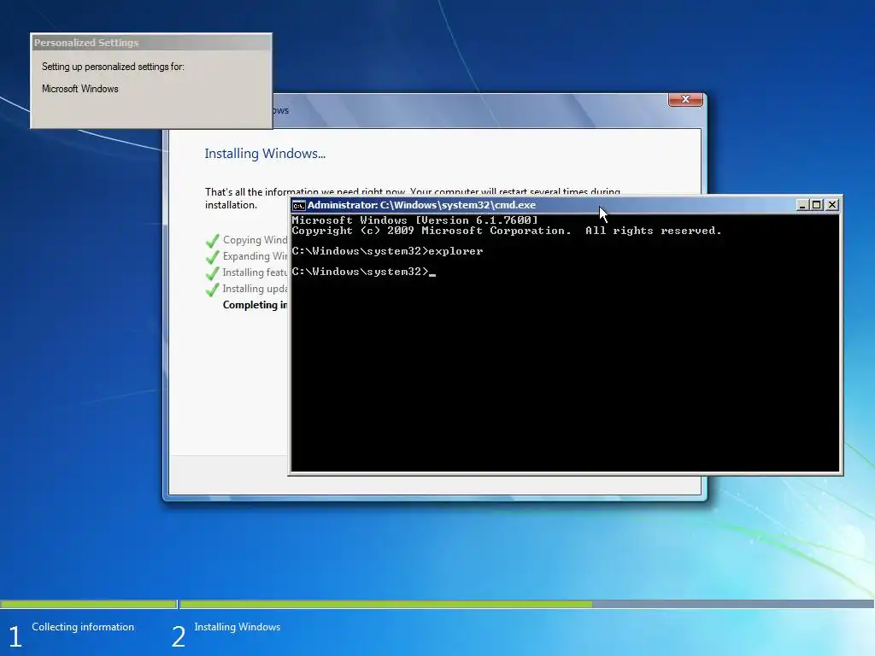Click the Microsoft Windows version line in cmd
Viewport: 875px width, 656px height.
click(415, 220)
